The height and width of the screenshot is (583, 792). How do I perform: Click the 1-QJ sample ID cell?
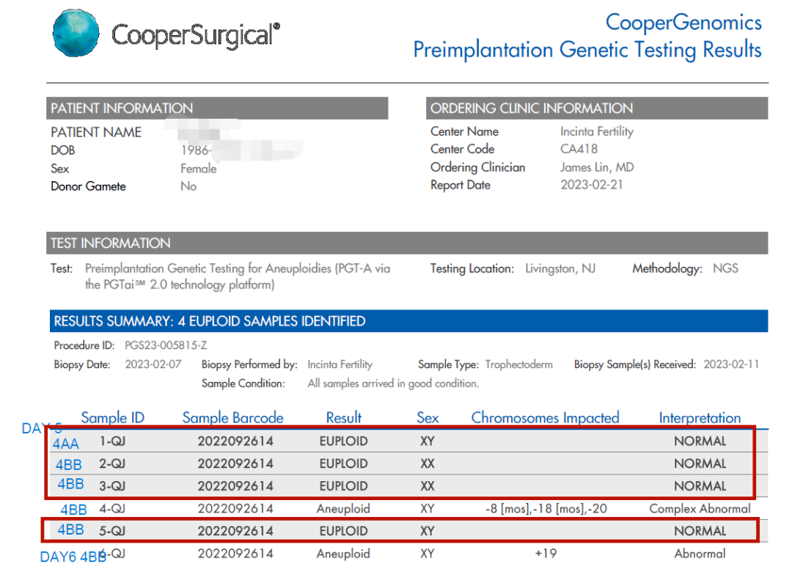113,441
